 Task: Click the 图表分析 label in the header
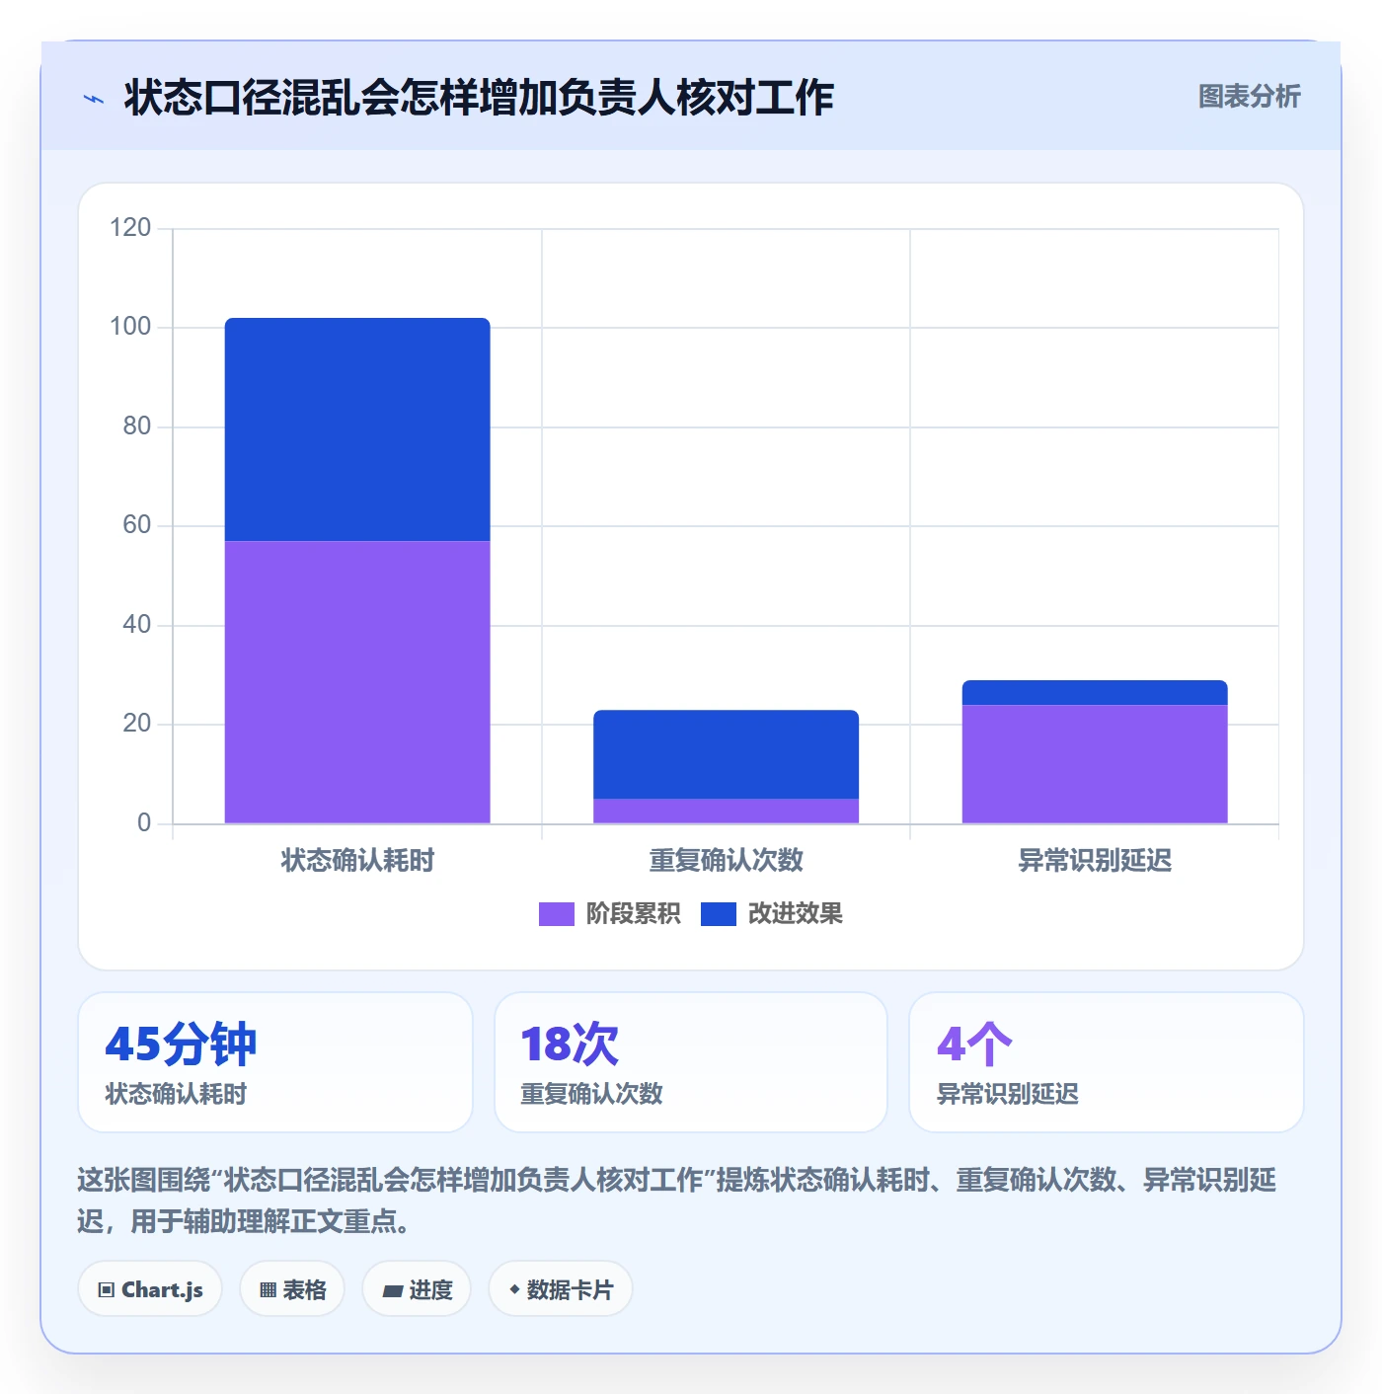[1249, 97]
